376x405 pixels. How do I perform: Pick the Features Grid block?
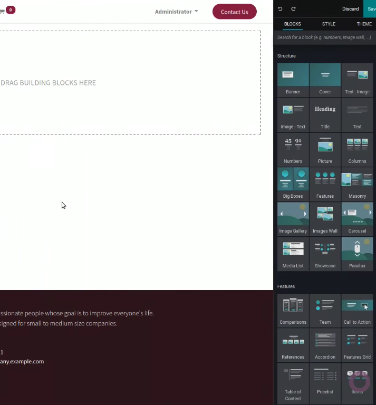point(357,345)
